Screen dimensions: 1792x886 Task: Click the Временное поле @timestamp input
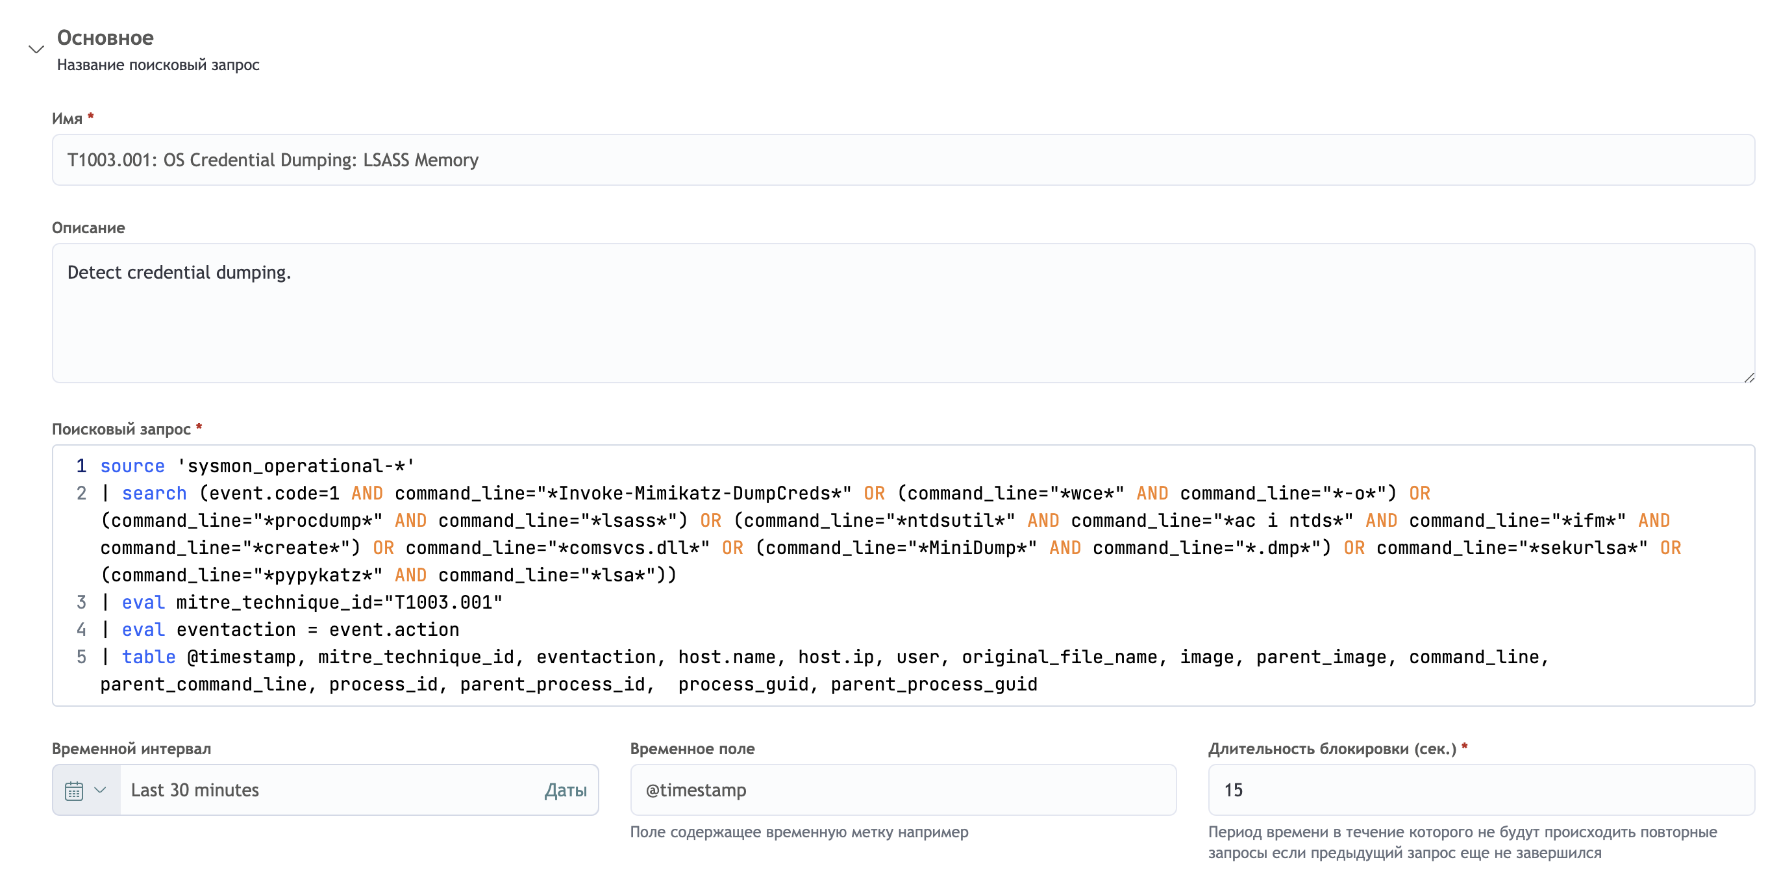[x=902, y=791]
